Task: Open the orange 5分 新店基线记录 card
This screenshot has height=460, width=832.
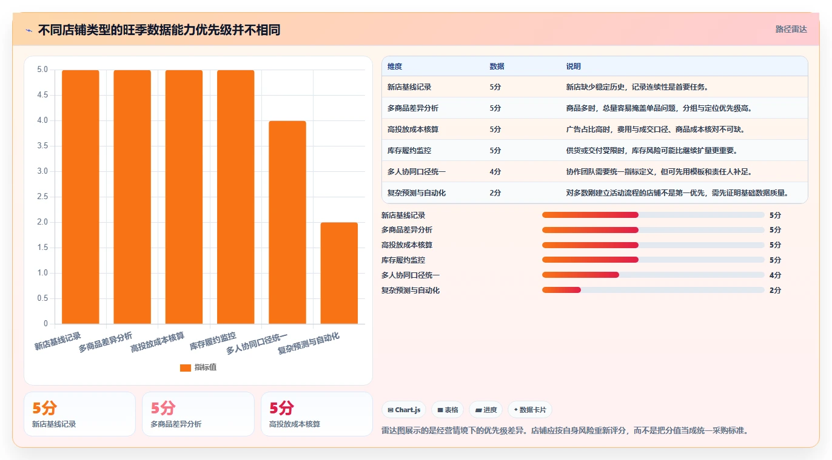Action: tap(79, 414)
